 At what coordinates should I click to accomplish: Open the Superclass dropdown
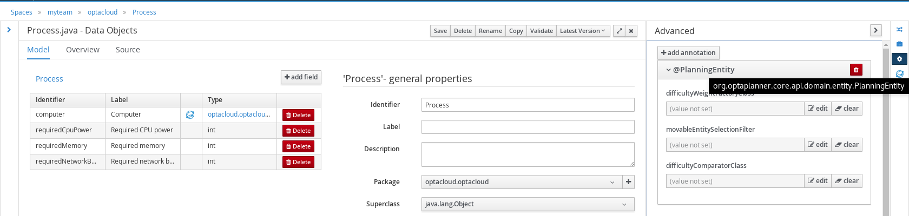[527, 204]
